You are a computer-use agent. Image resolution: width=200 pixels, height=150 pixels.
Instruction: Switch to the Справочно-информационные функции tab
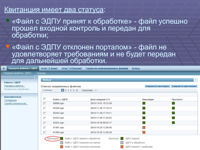coord(107,68)
